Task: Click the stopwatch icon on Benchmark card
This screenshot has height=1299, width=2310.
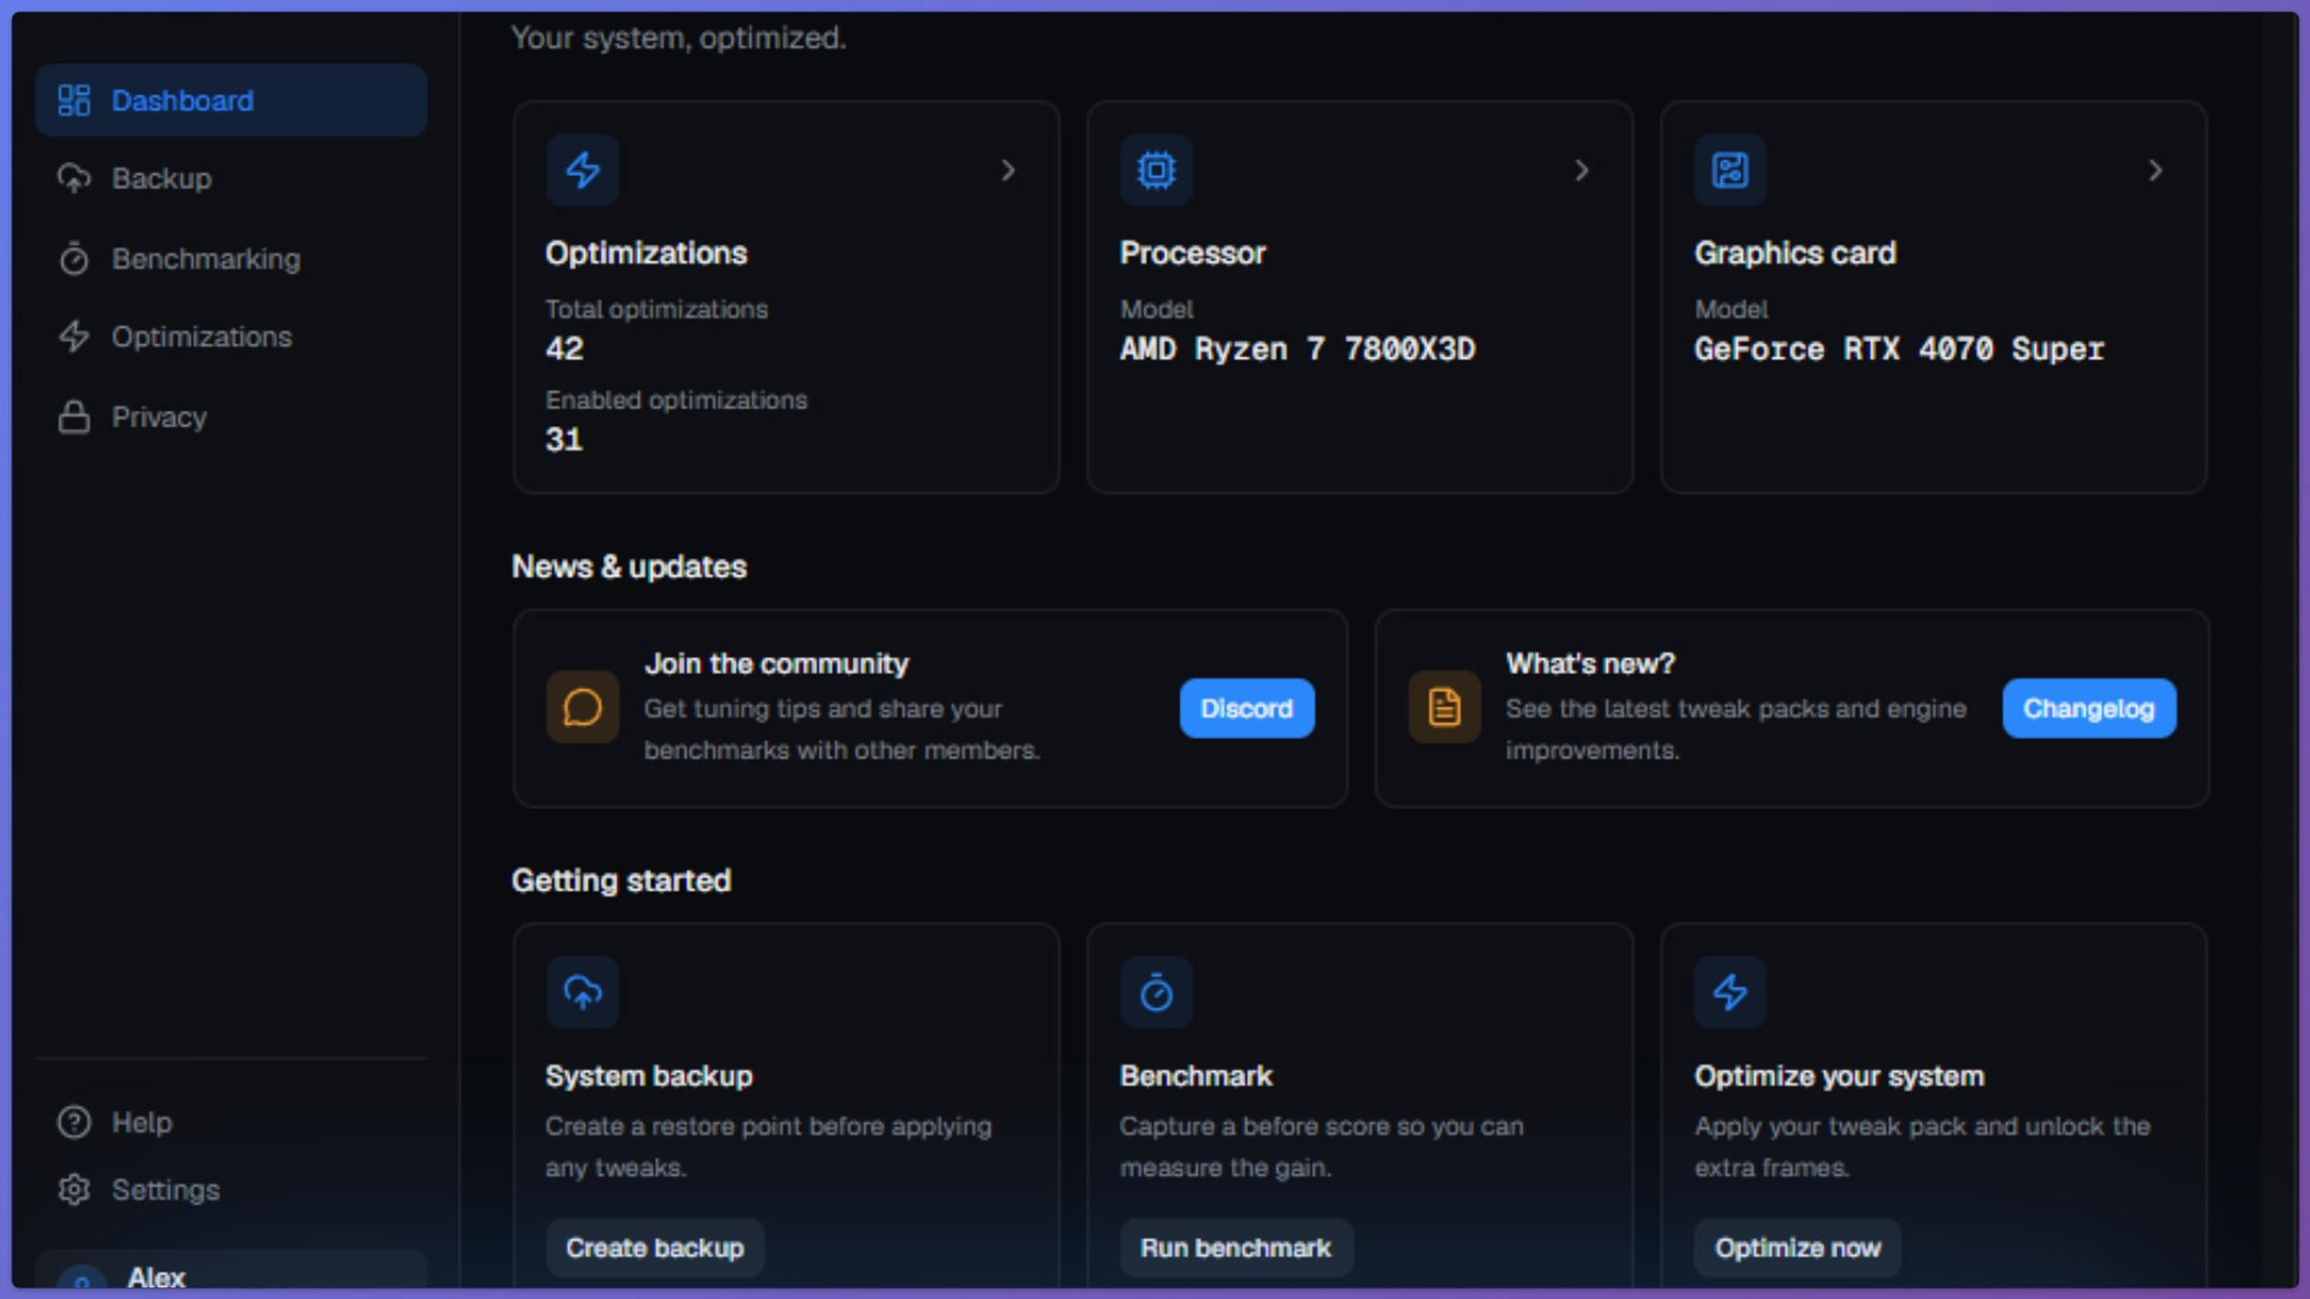Action: click(x=1157, y=992)
